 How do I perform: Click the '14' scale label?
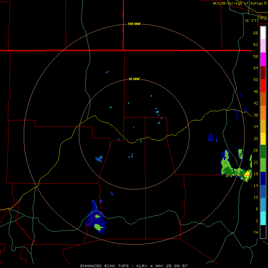[256, 186]
